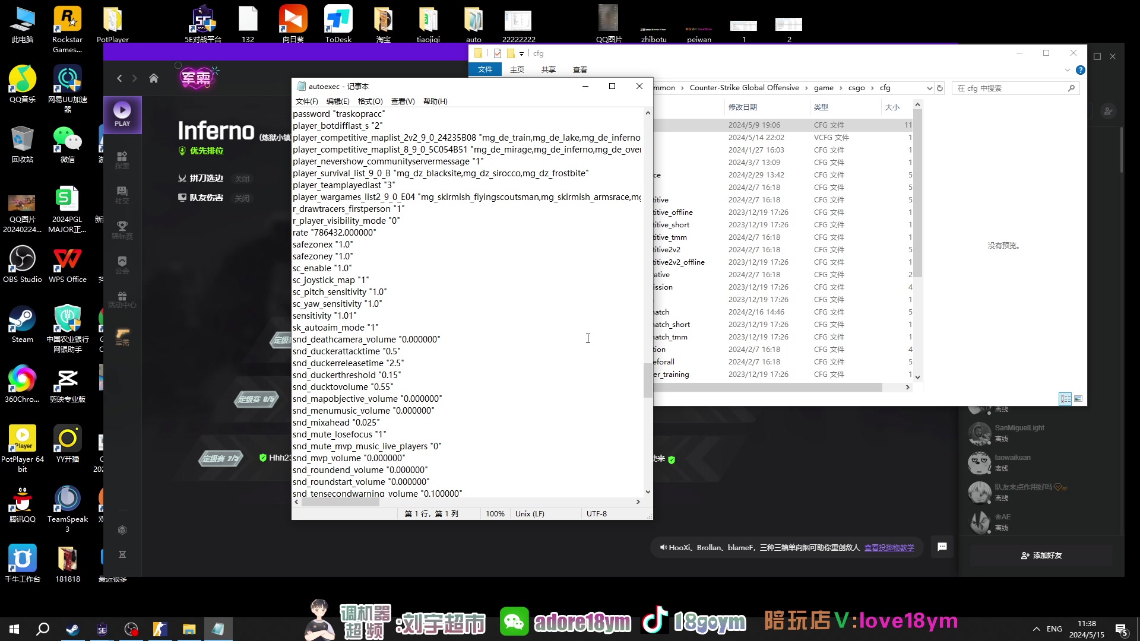Open the 锦标赛 tournament trophy icon

(122, 229)
